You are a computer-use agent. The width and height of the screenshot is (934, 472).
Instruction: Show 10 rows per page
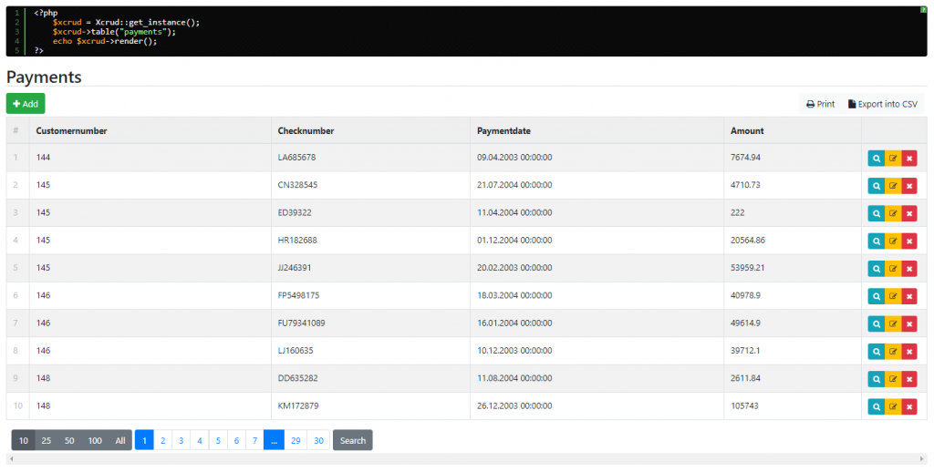pos(23,440)
